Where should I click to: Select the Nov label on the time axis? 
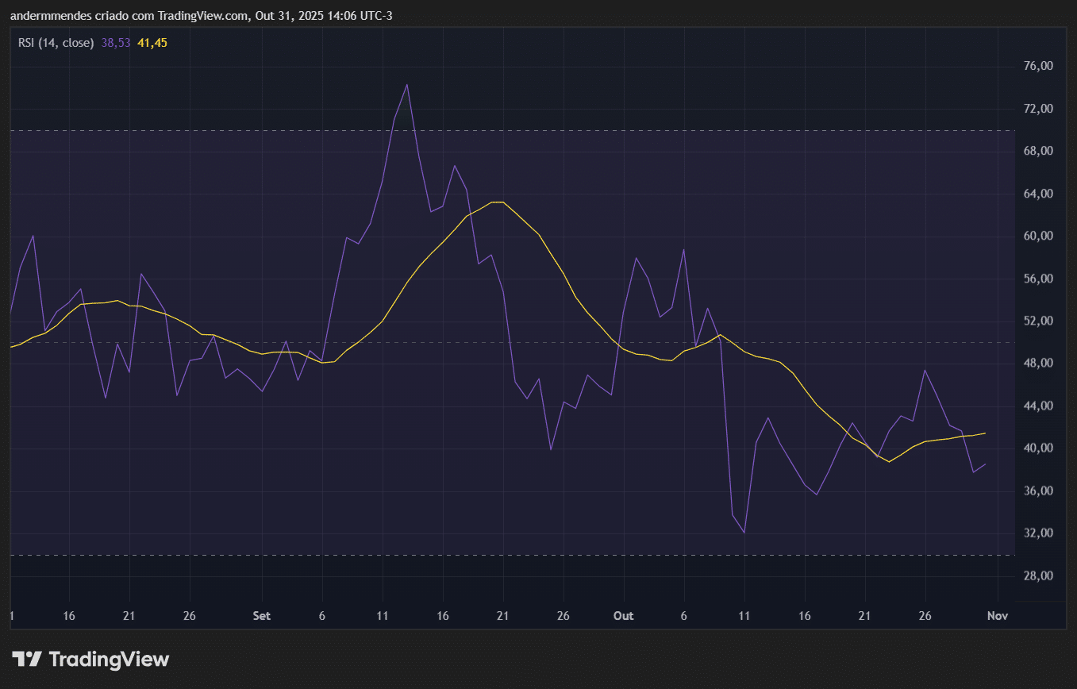coord(997,615)
